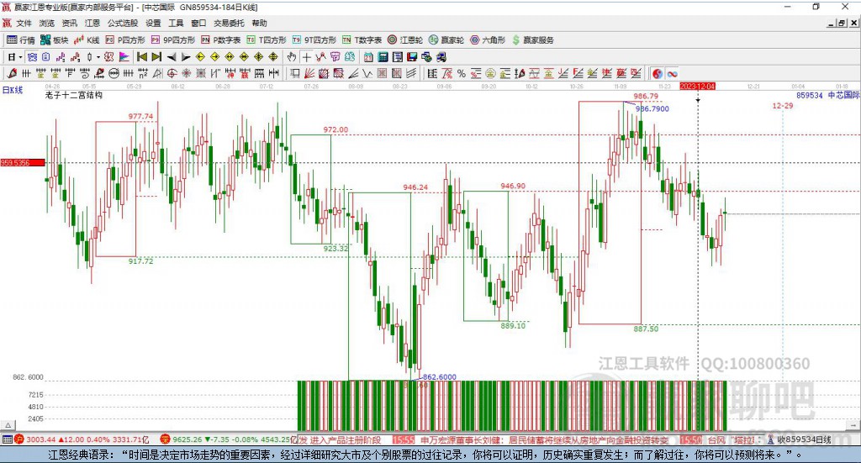The width and height of the screenshot is (861, 463).
Task: Click the 老子十二宫结构 indicator title
Action: tap(74, 95)
